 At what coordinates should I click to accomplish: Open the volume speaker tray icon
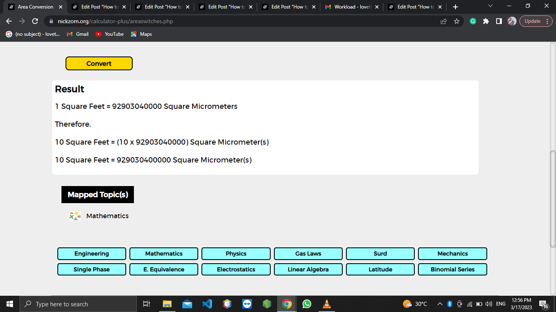pyautogui.click(x=489, y=304)
